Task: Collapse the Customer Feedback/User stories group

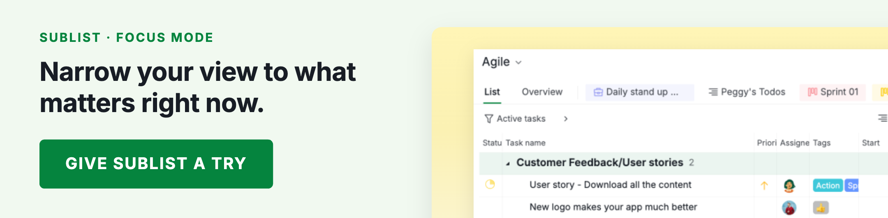Action: [508, 163]
